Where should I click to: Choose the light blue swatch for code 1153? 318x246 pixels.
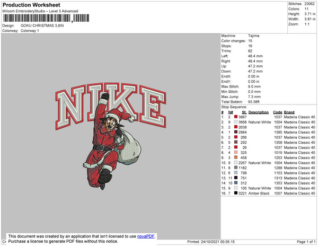pos(236,173)
